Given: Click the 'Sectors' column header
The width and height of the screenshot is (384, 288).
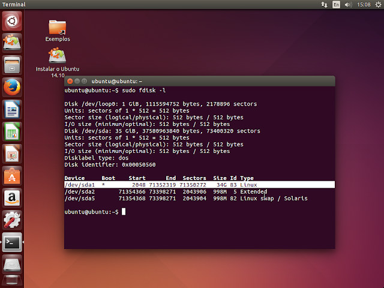Looking at the screenshot, I should click(x=194, y=178).
